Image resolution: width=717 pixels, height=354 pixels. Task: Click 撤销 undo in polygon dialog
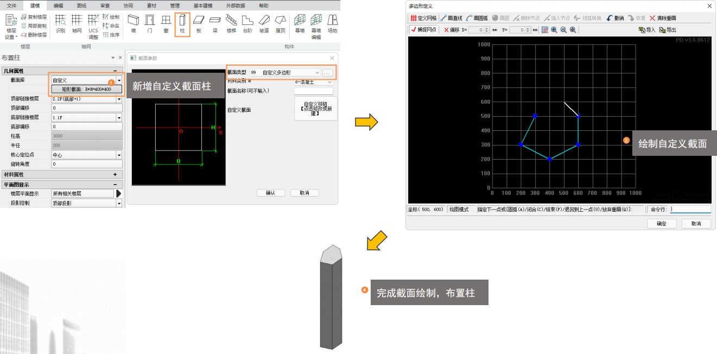point(615,18)
